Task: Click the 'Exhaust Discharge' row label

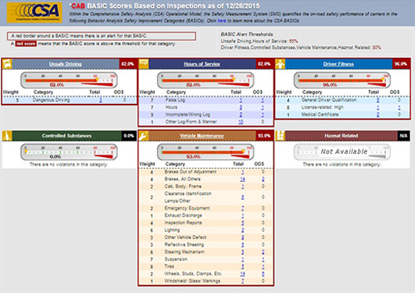Action: (x=183, y=216)
